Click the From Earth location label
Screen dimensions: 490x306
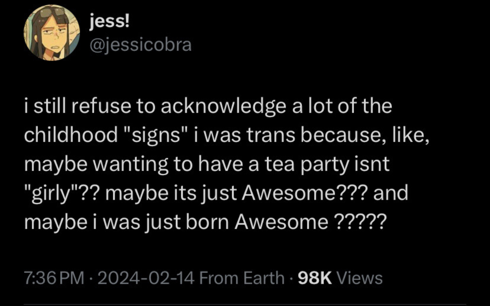click(242, 278)
